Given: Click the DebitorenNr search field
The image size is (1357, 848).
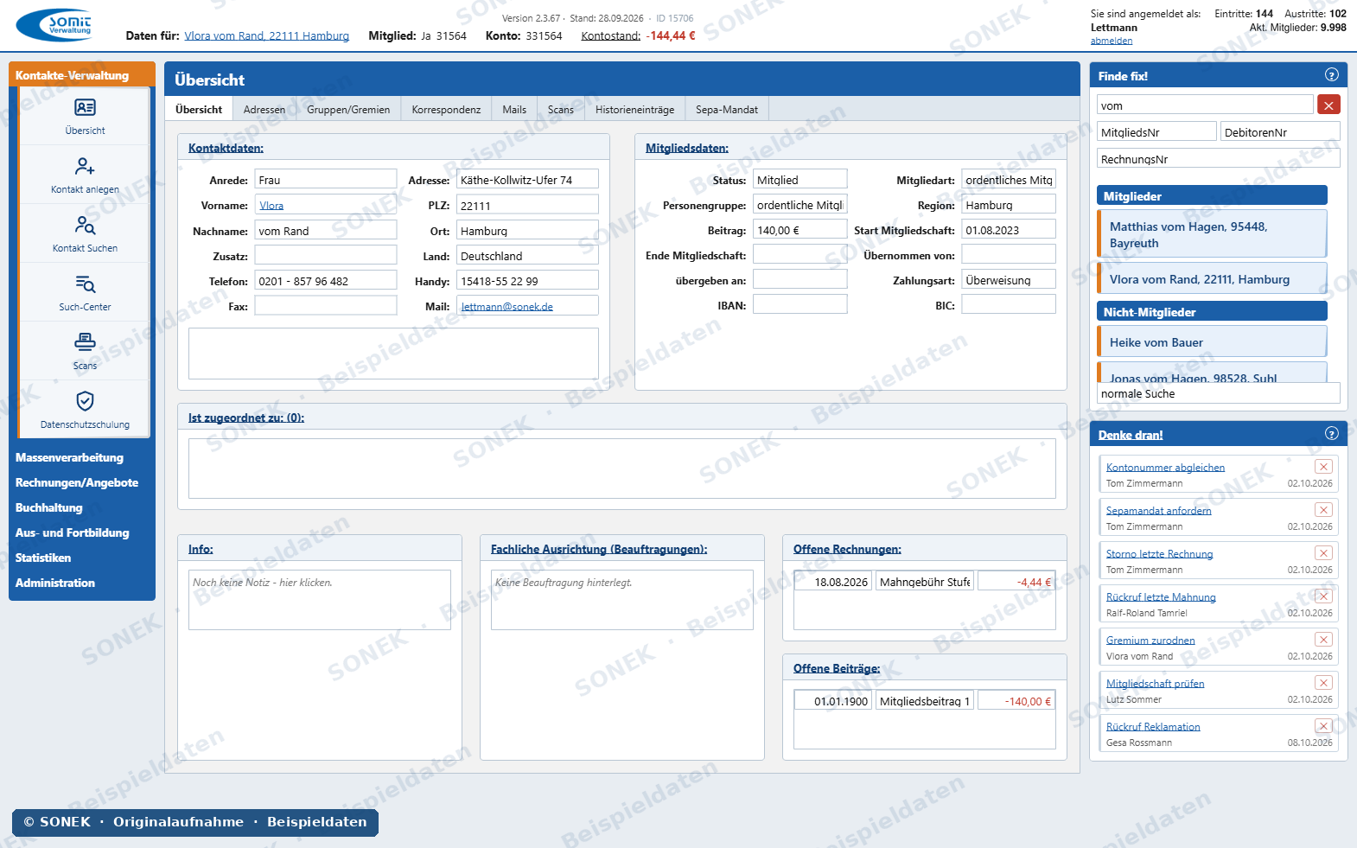Looking at the screenshot, I should point(1280,132).
